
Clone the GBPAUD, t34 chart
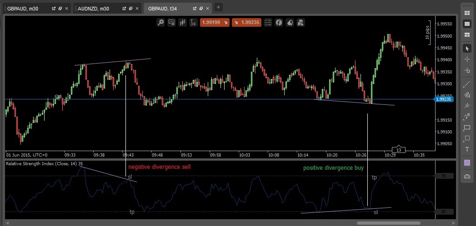[200, 9]
